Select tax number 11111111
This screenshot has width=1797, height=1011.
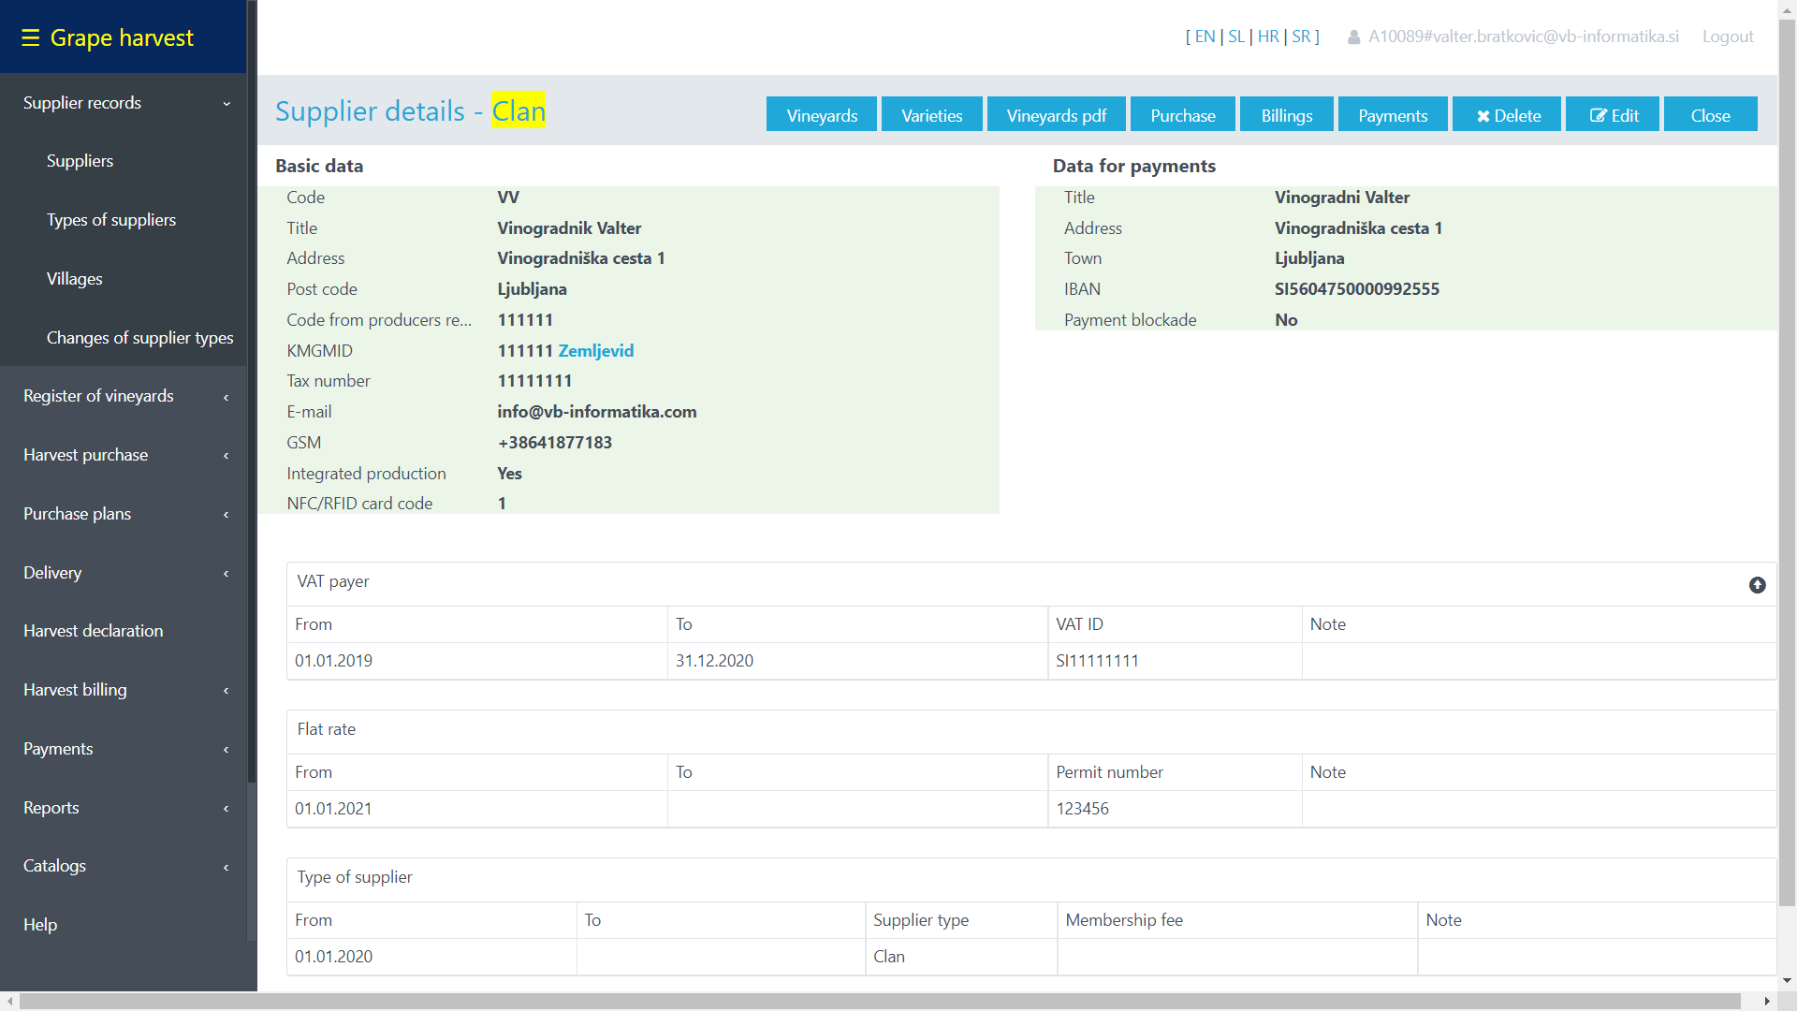coord(534,381)
